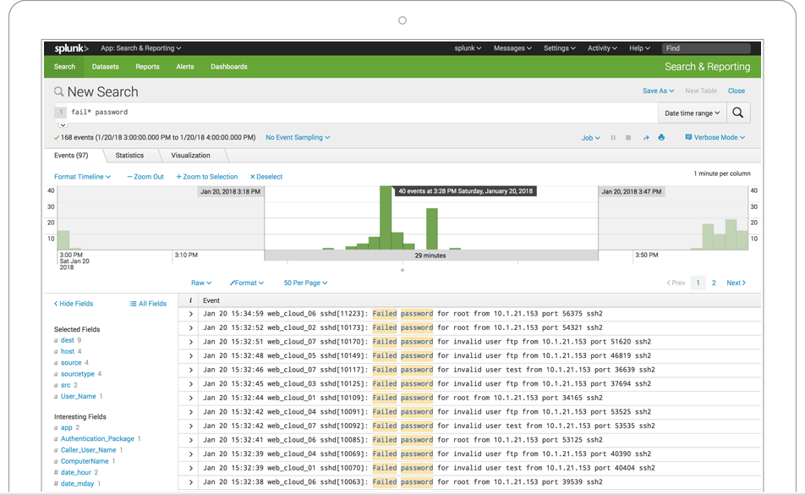Click the tallest timeline bar at 3:28 PM

(x=386, y=217)
